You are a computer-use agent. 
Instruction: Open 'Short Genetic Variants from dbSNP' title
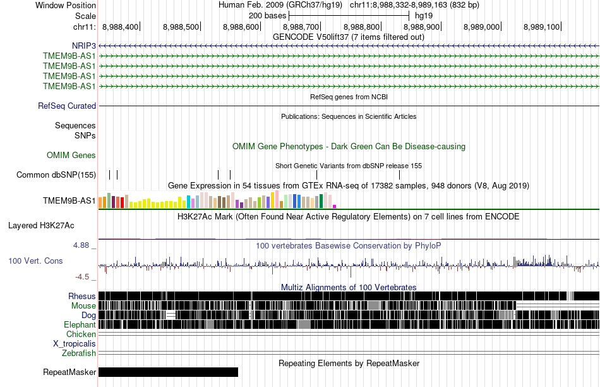tap(349, 166)
